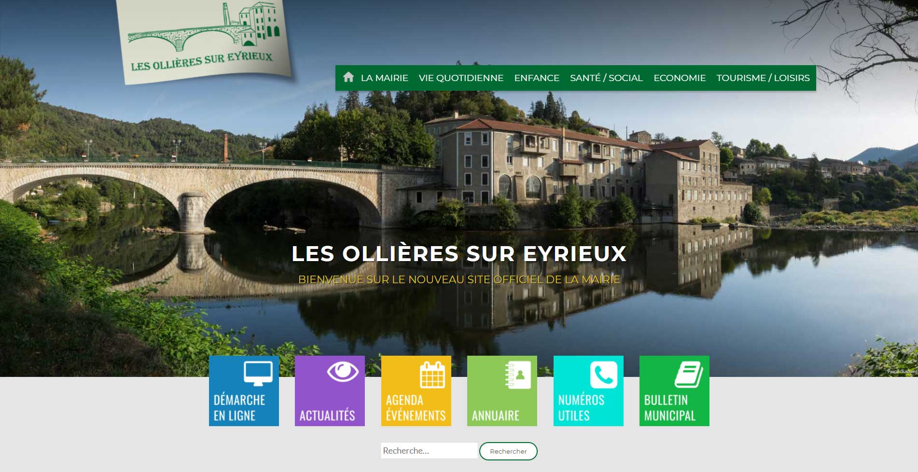Expand the Vie Quotidienne menu
This screenshot has height=472, width=918.
click(461, 78)
